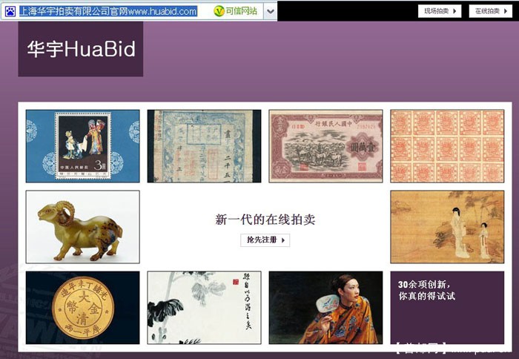
Task: Click the arrow on the 在线拍卖 button
Action: pos(507,11)
